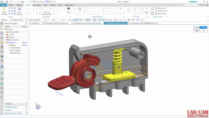The height and width of the screenshot is (118, 209).
Task: Toggle the Links checkbox in navigator
Action: pos(7,34)
